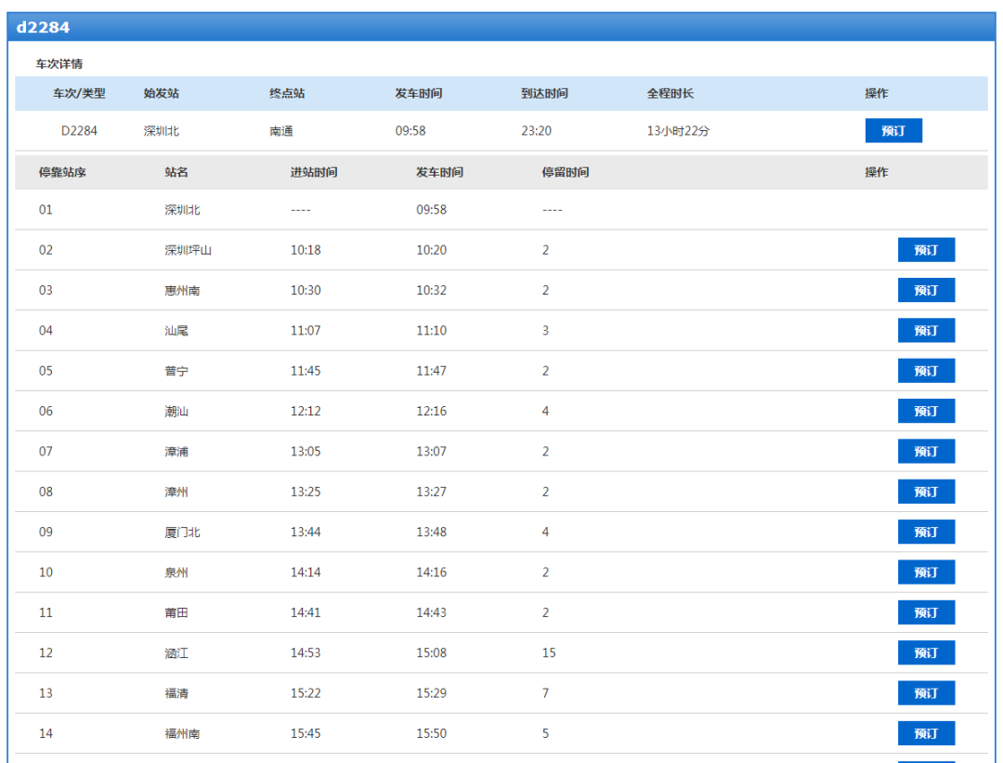Click the 停靠站序 column header
This screenshot has height=763, width=1003.
(62, 172)
